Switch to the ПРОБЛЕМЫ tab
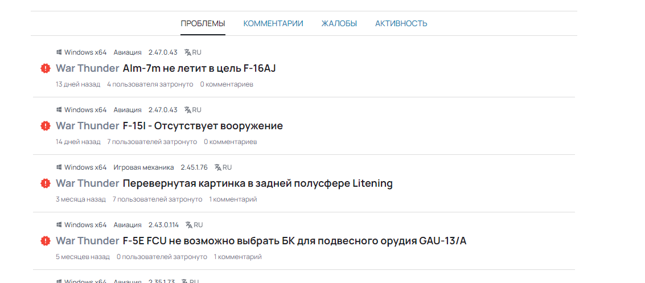 [x=203, y=23]
